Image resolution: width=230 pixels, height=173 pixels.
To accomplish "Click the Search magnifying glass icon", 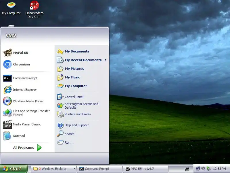I will coord(60,134).
